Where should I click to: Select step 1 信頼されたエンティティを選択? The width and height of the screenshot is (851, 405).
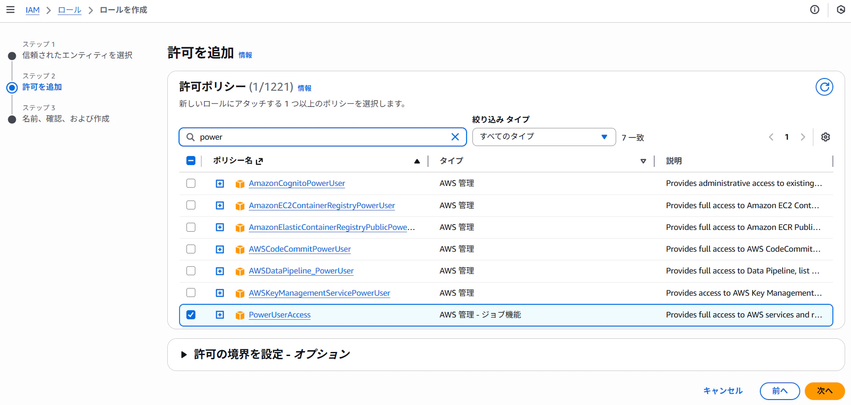tap(78, 55)
